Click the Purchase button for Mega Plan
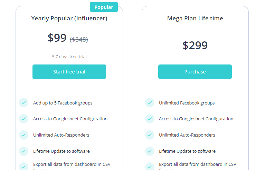The image size is (265, 170). click(195, 72)
